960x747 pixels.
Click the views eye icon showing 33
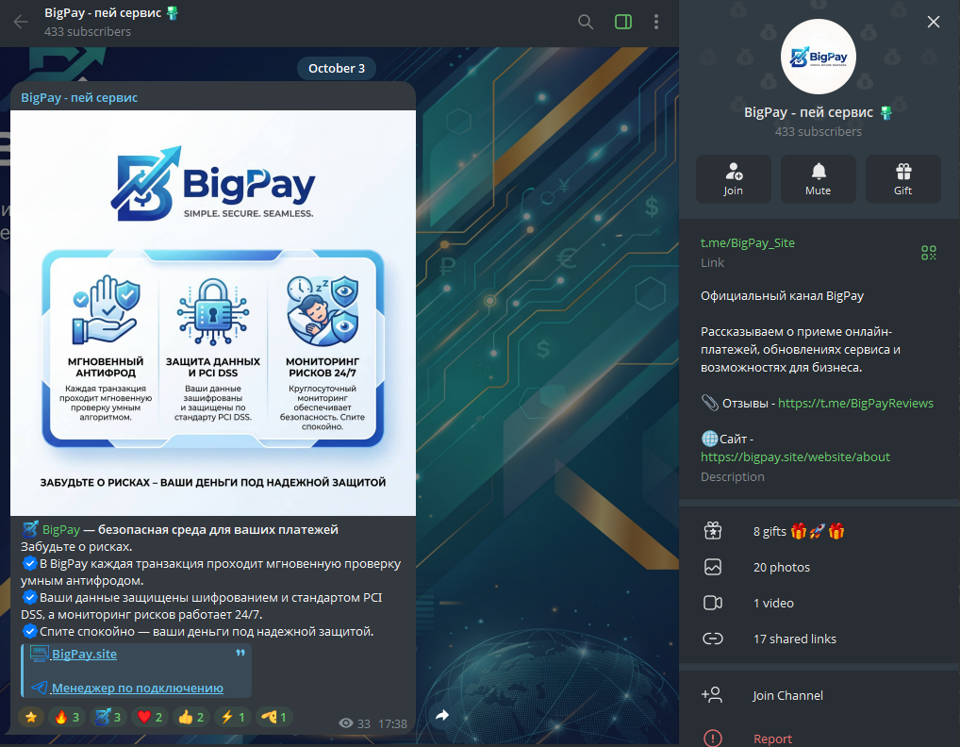pos(345,723)
